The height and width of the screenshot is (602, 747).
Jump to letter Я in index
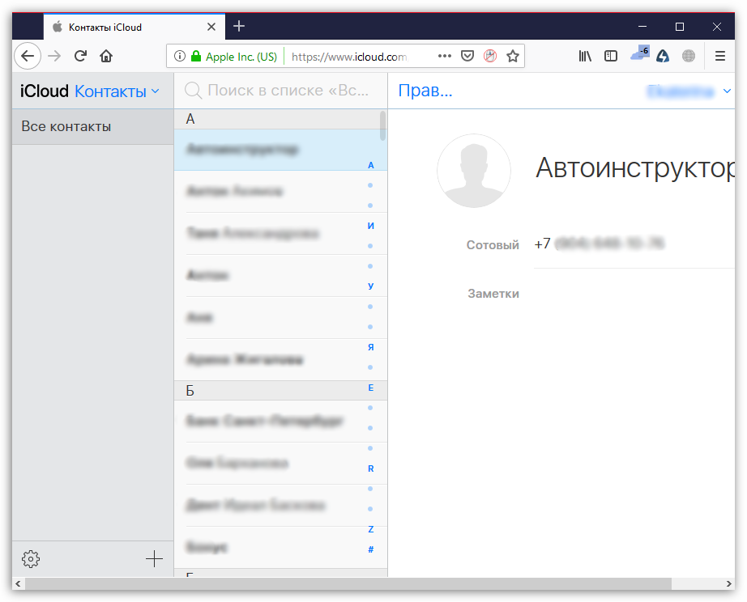point(370,347)
